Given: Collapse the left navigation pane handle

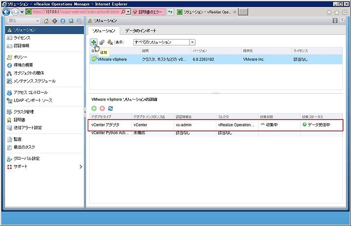Looking at the screenshot, I should 85,112.
